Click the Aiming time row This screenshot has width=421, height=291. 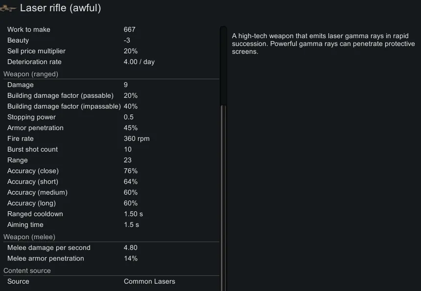(x=110, y=225)
